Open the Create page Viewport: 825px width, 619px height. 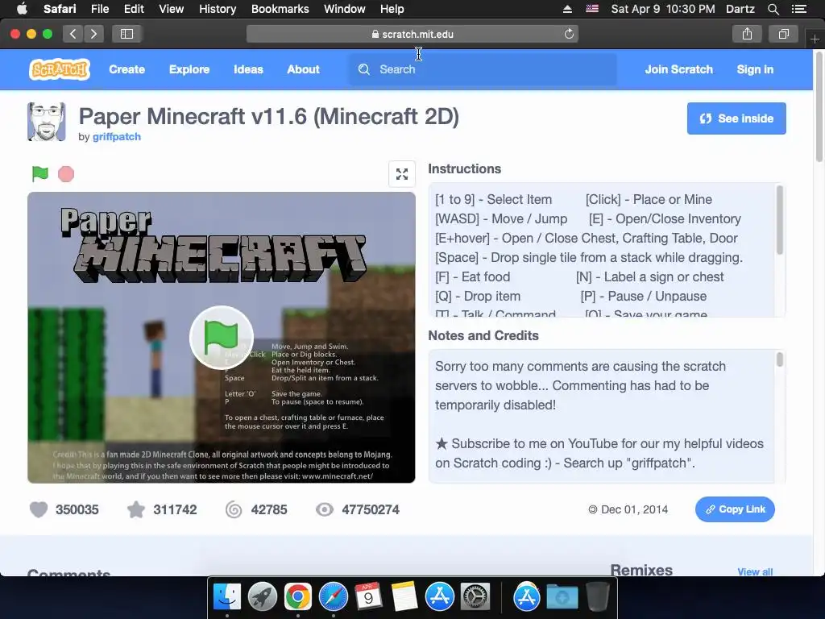[126, 69]
